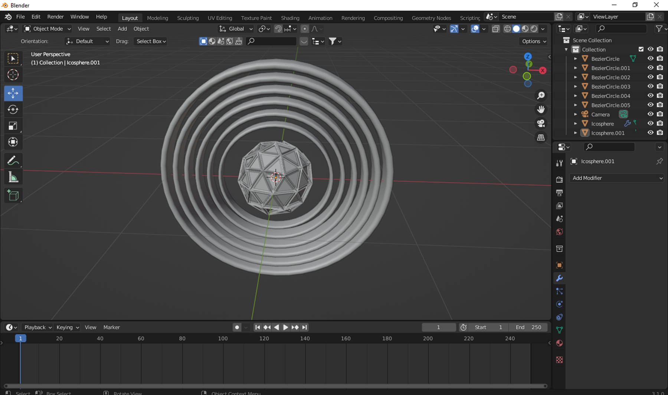Toggle auto keying record button
The width and height of the screenshot is (668, 395).
(237, 327)
